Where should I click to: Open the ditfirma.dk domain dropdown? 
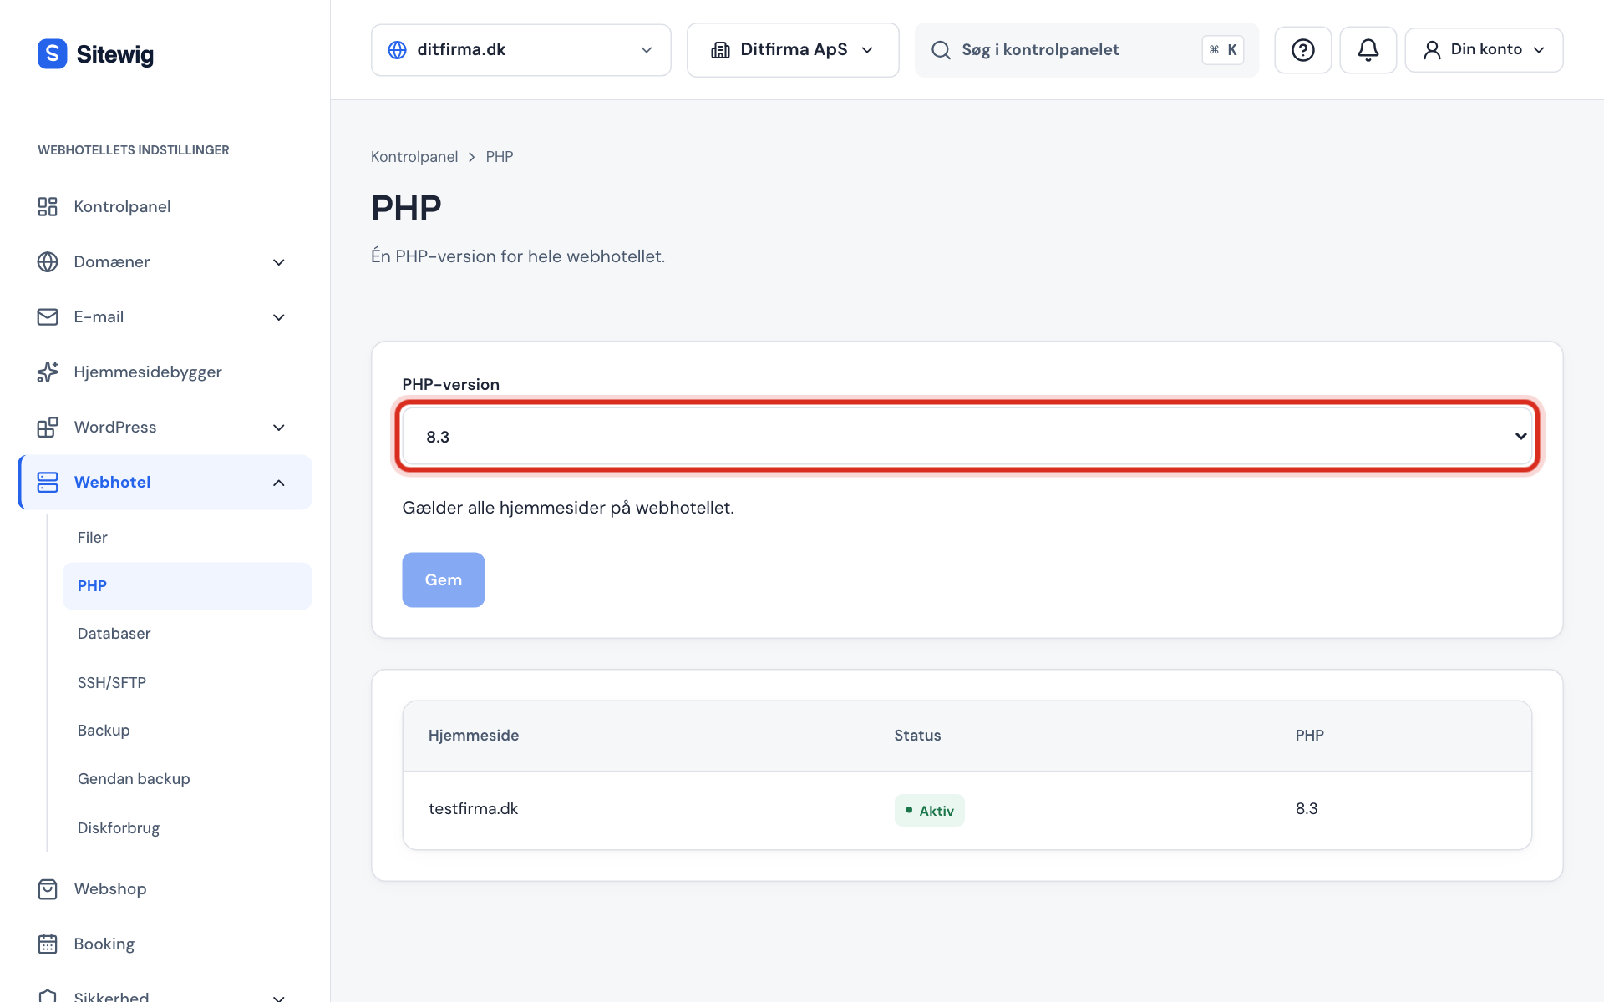click(520, 50)
